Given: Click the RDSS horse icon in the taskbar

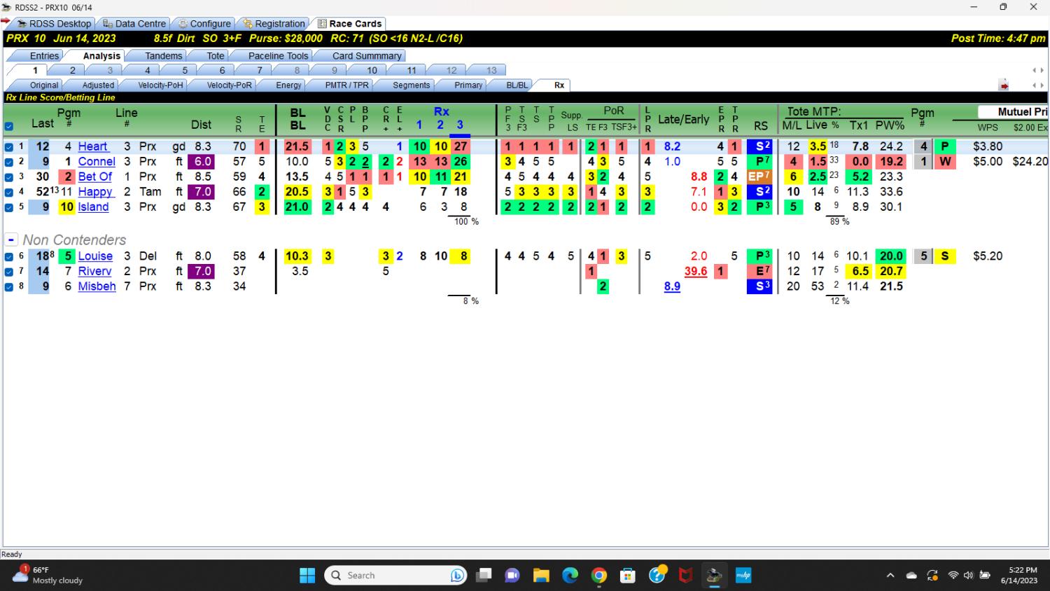Looking at the screenshot, I should coord(714,576).
